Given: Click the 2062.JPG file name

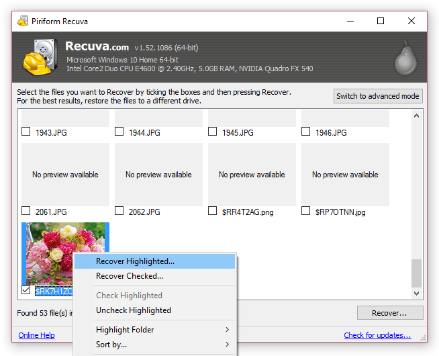Looking at the screenshot, I should point(144,212).
